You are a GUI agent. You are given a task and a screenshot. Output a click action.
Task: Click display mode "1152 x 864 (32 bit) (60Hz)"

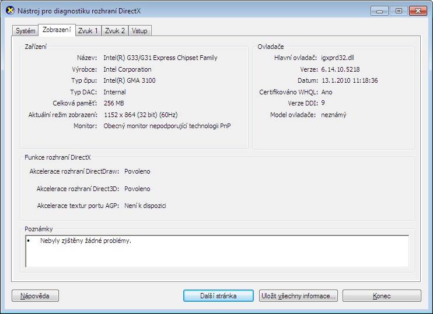pos(141,115)
